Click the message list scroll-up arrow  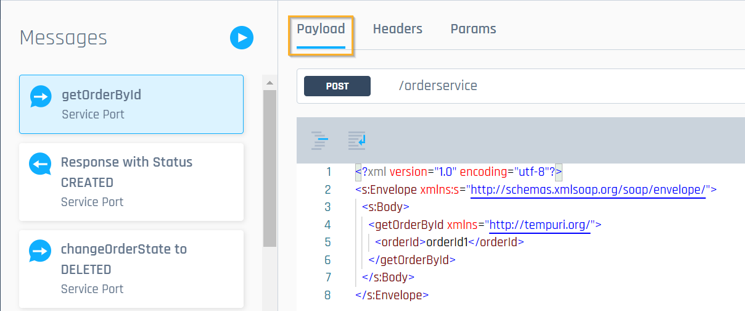point(269,82)
